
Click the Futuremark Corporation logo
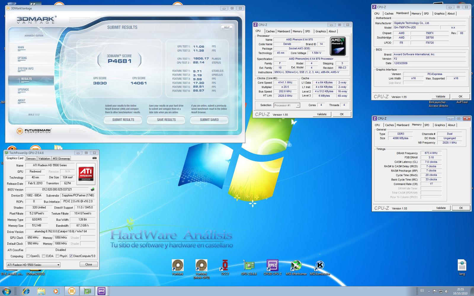click(x=34, y=131)
